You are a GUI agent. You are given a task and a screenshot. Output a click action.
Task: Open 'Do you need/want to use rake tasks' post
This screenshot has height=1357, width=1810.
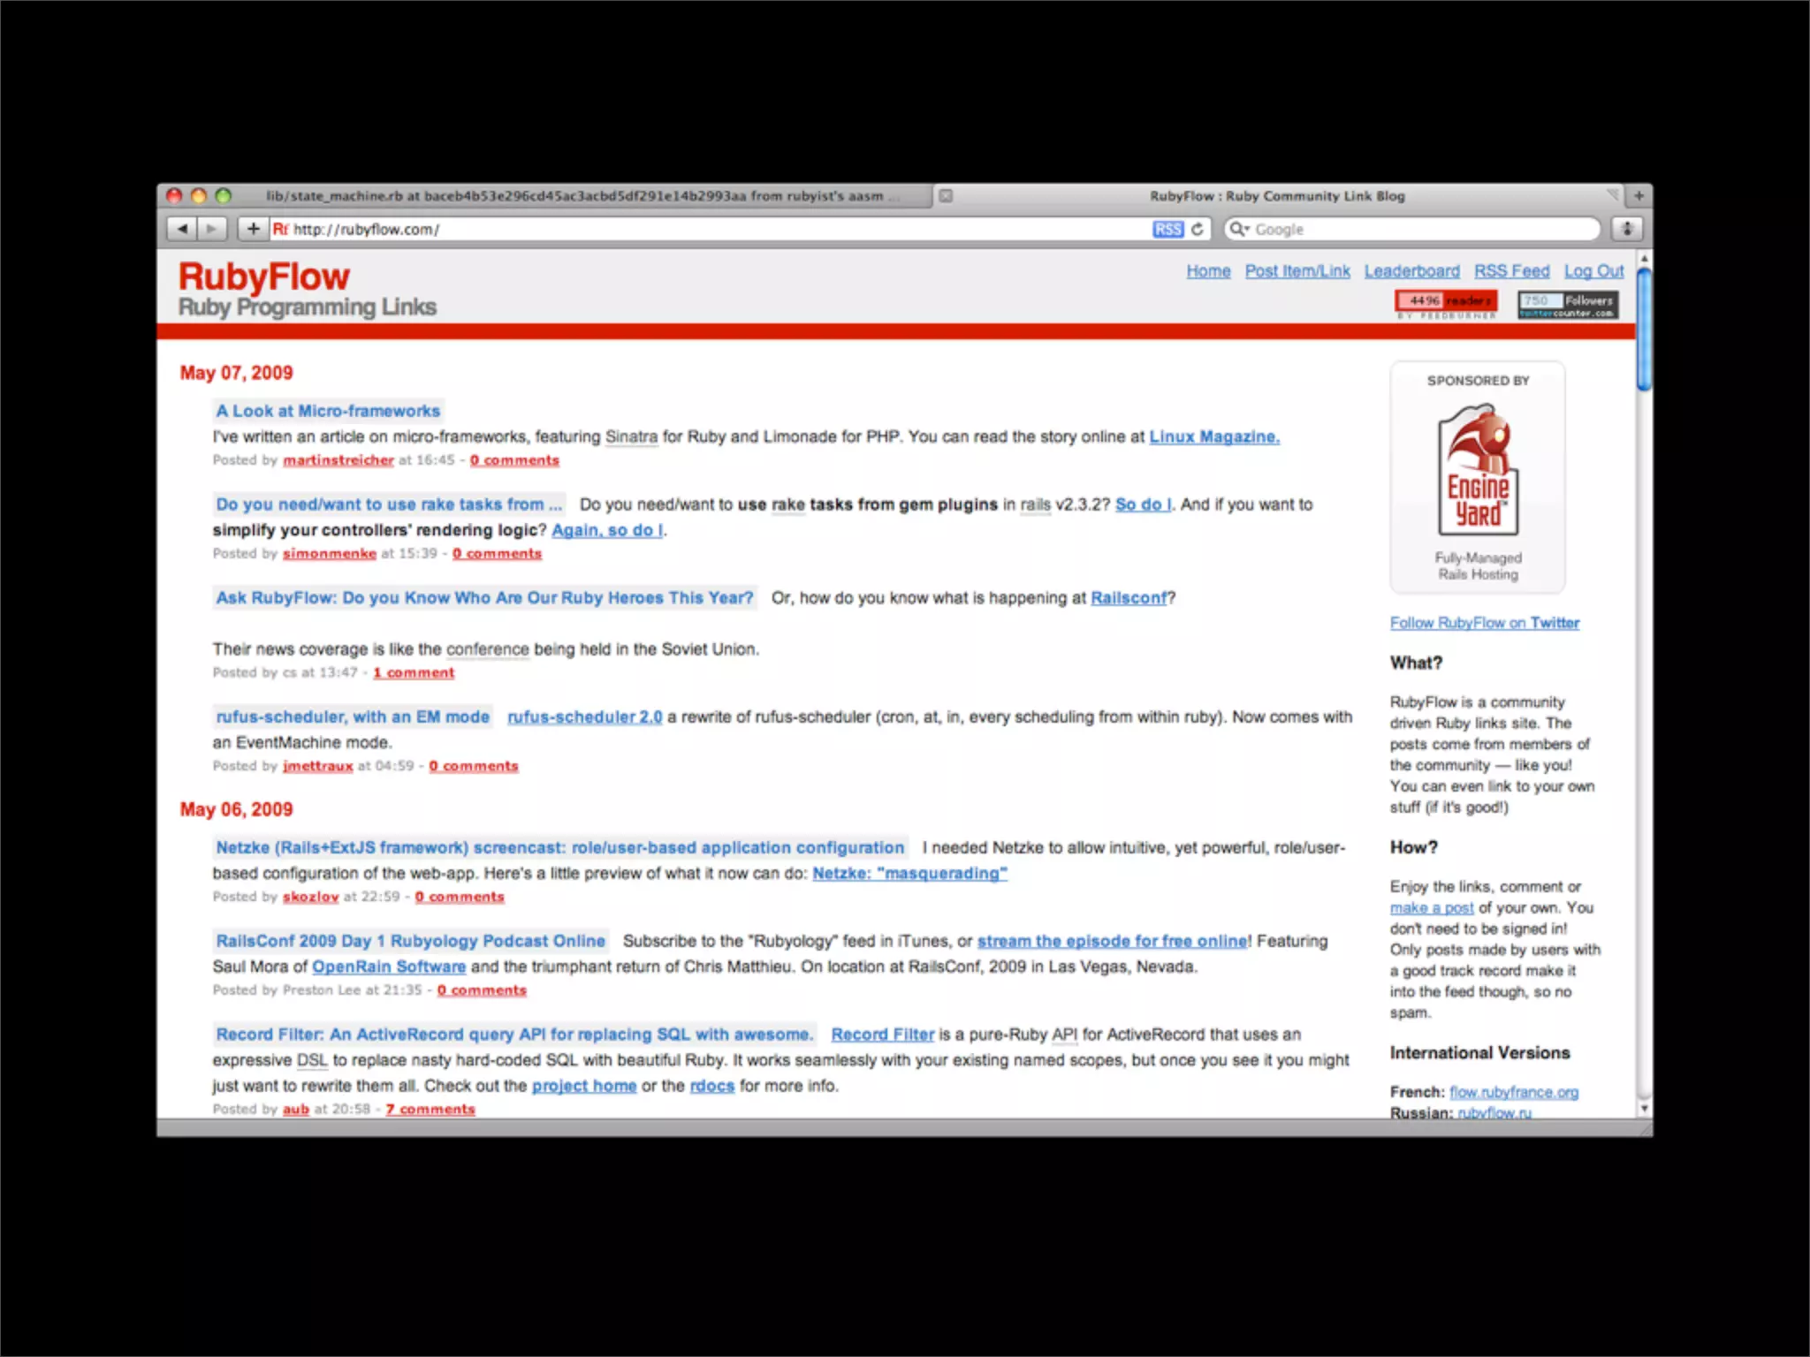(x=389, y=504)
